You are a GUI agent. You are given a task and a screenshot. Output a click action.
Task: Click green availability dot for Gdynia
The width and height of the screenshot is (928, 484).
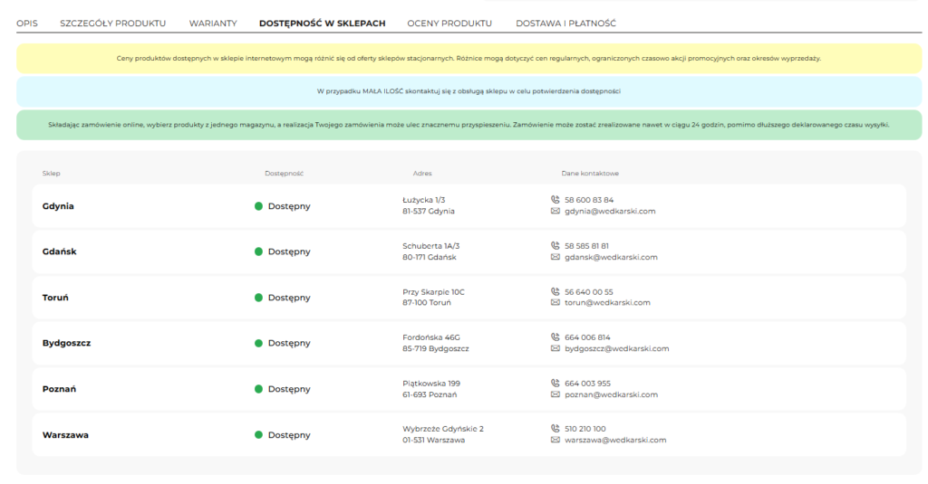click(x=258, y=206)
